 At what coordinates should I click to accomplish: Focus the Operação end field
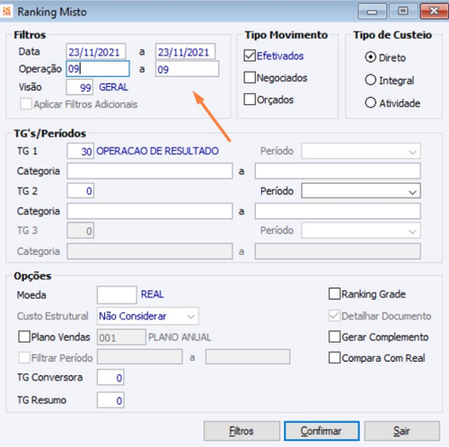[x=187, y=69]
